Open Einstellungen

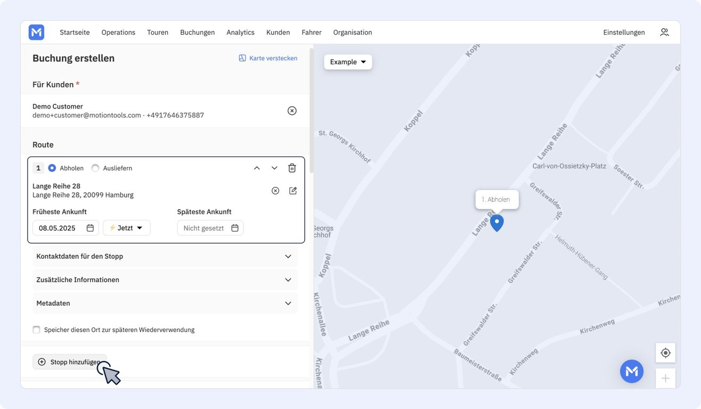624,32
